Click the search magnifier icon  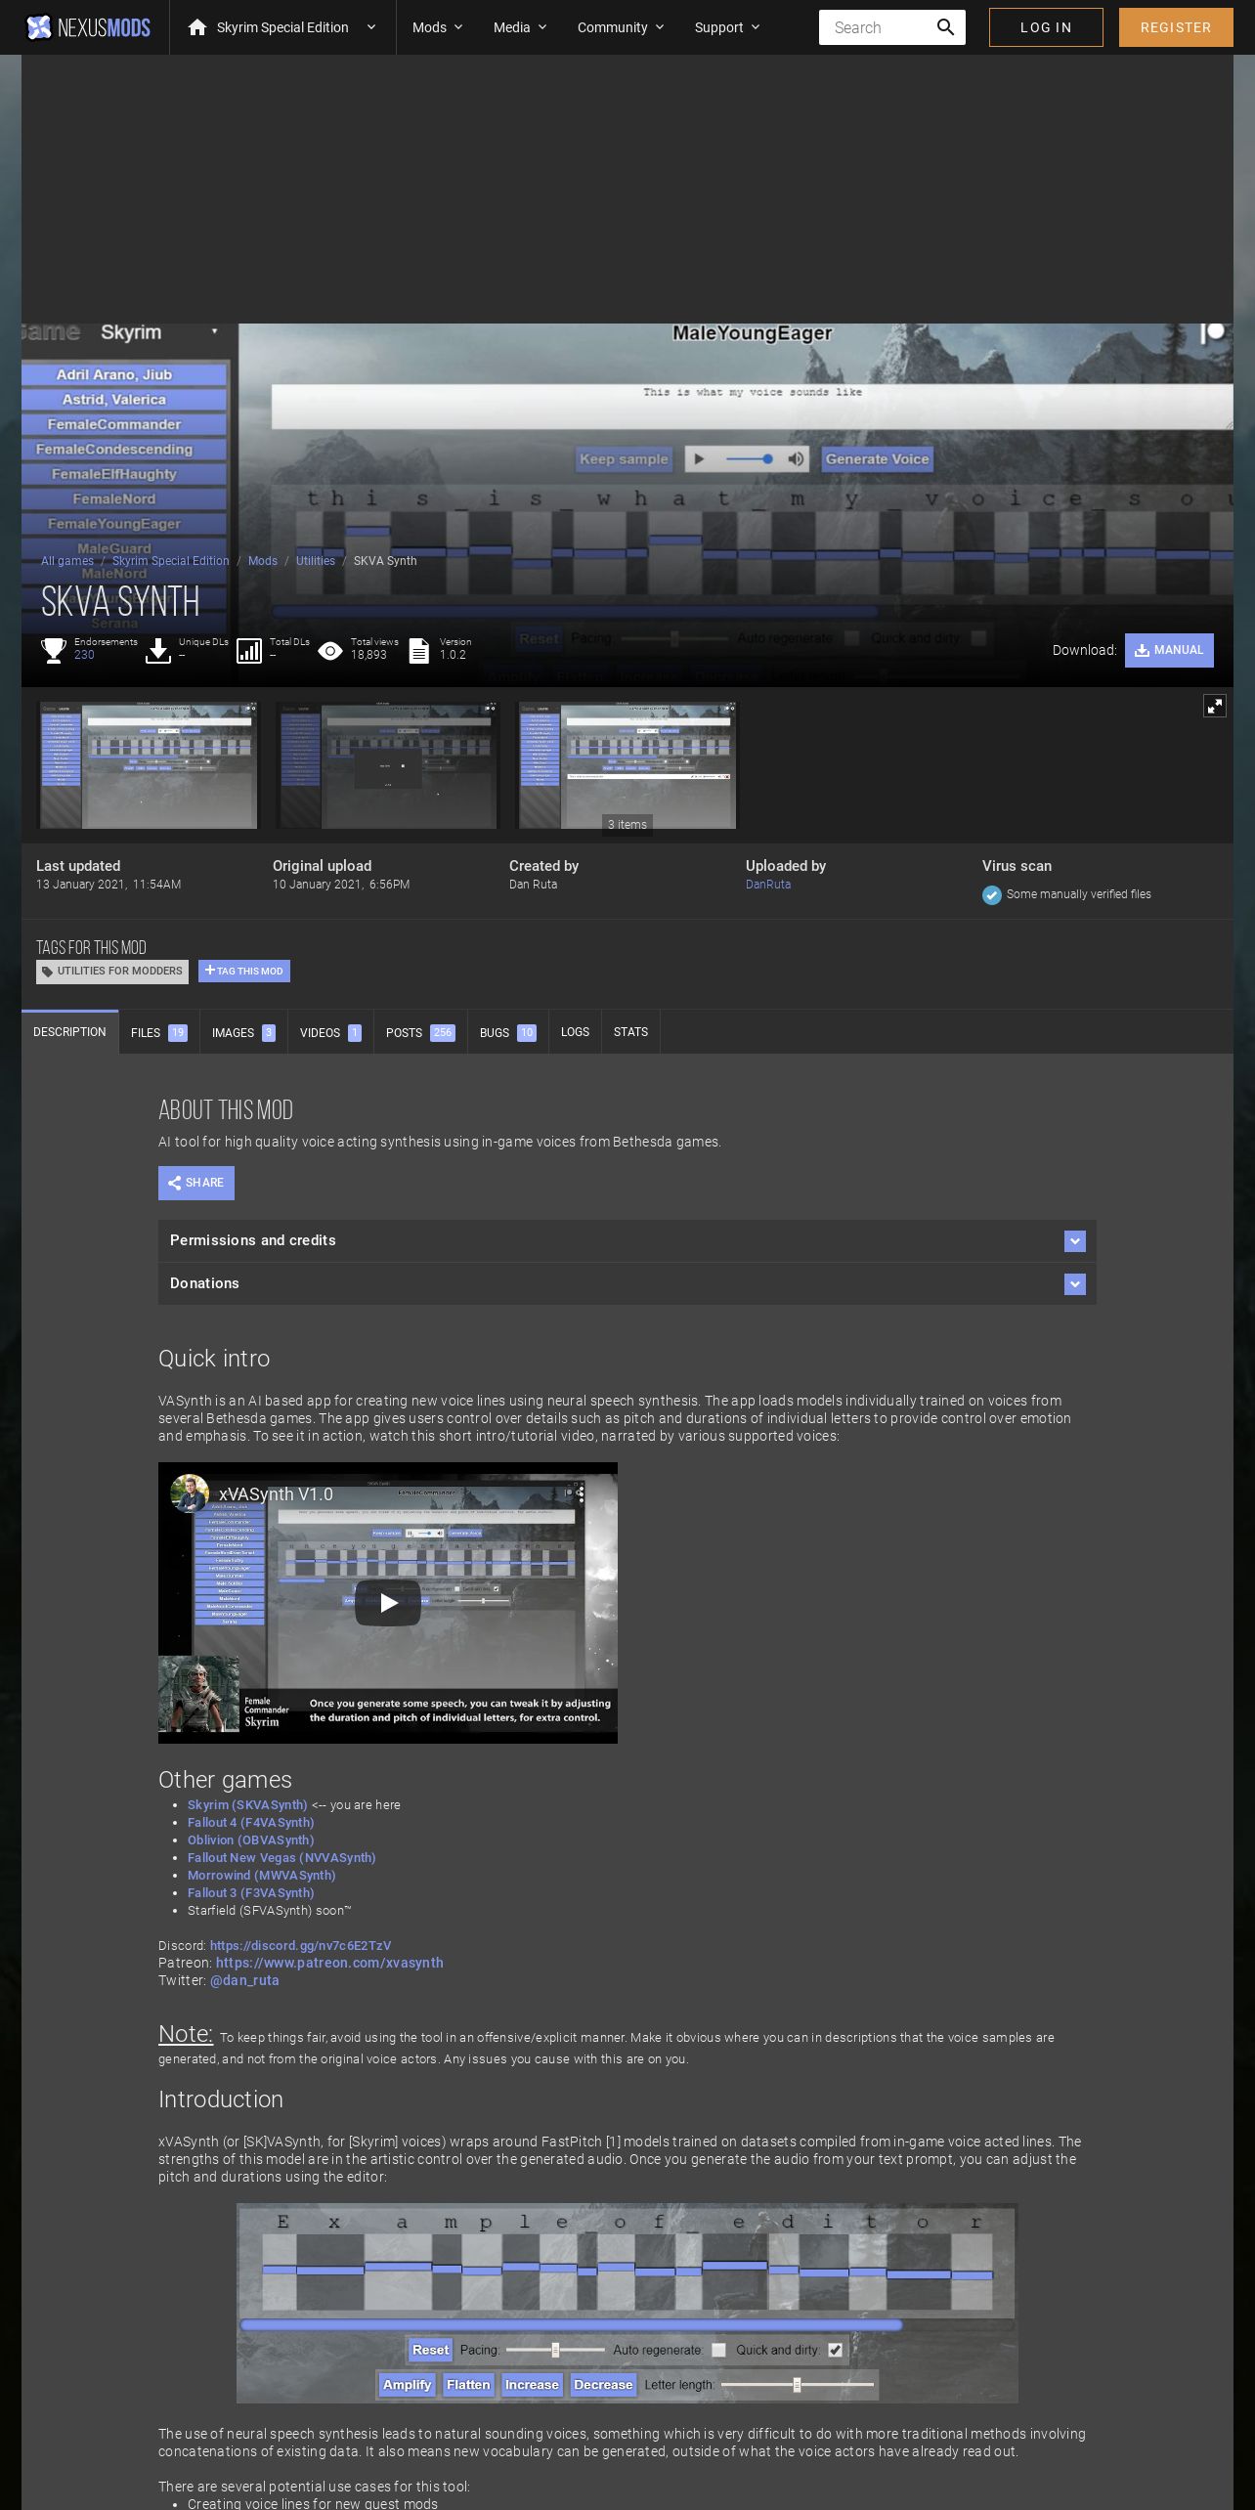coord(945,27)
